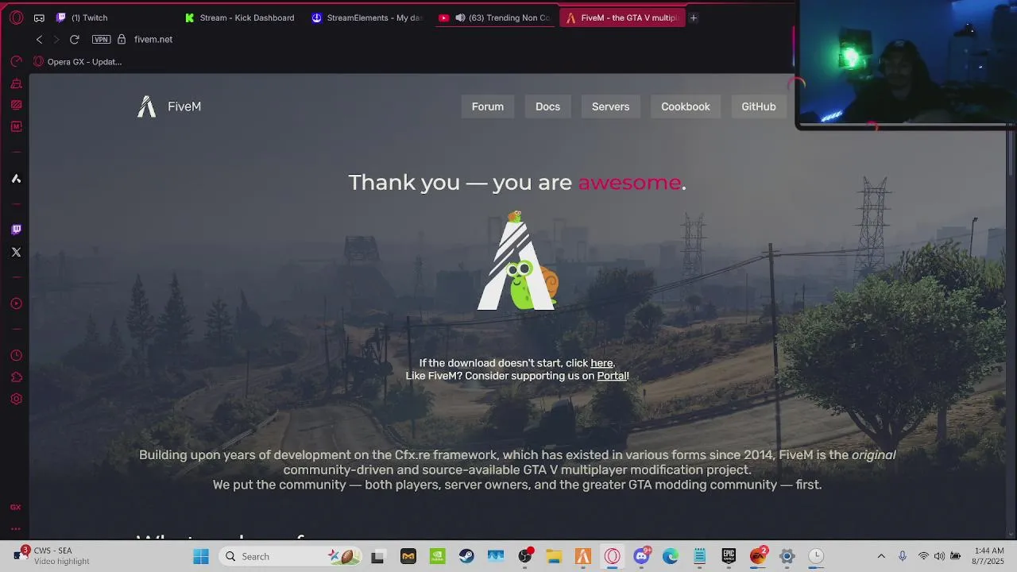Open X (Twitter) panel in sidebar
Viewport: 1017px width, 572px height.
click(x=16, y=252)
